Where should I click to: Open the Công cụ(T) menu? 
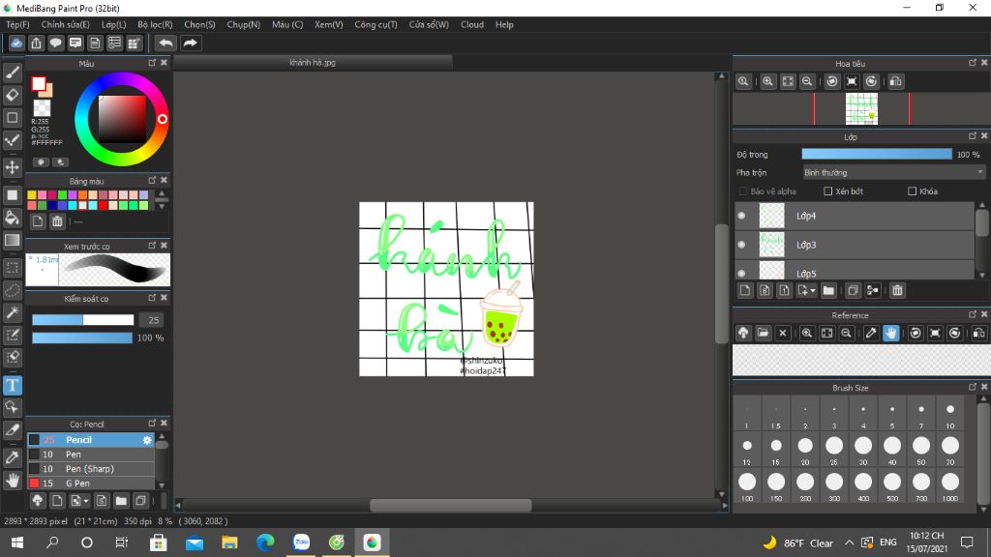click(x=375, y=24)
